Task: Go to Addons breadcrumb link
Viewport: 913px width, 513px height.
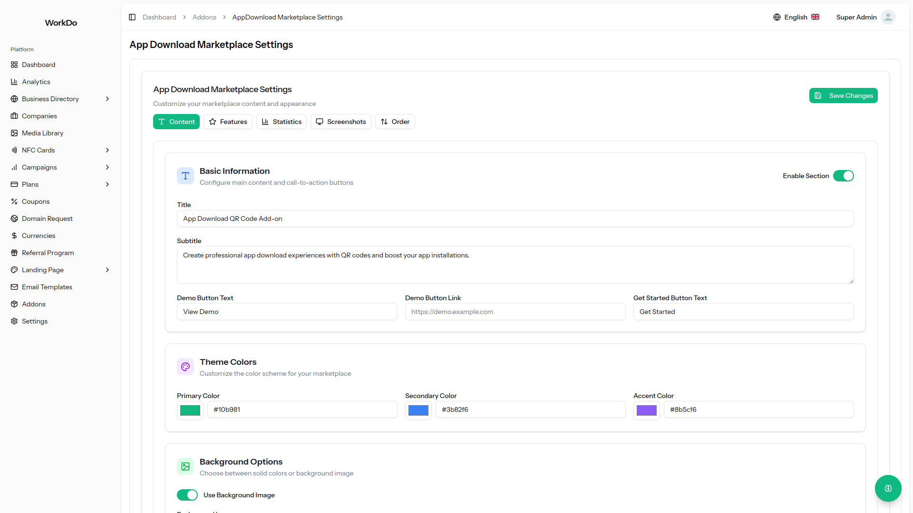Action: (204, 17)
